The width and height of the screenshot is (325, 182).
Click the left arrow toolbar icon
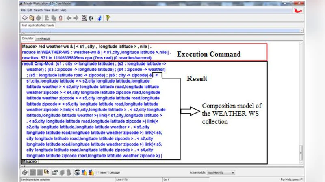tap(69, 18)
